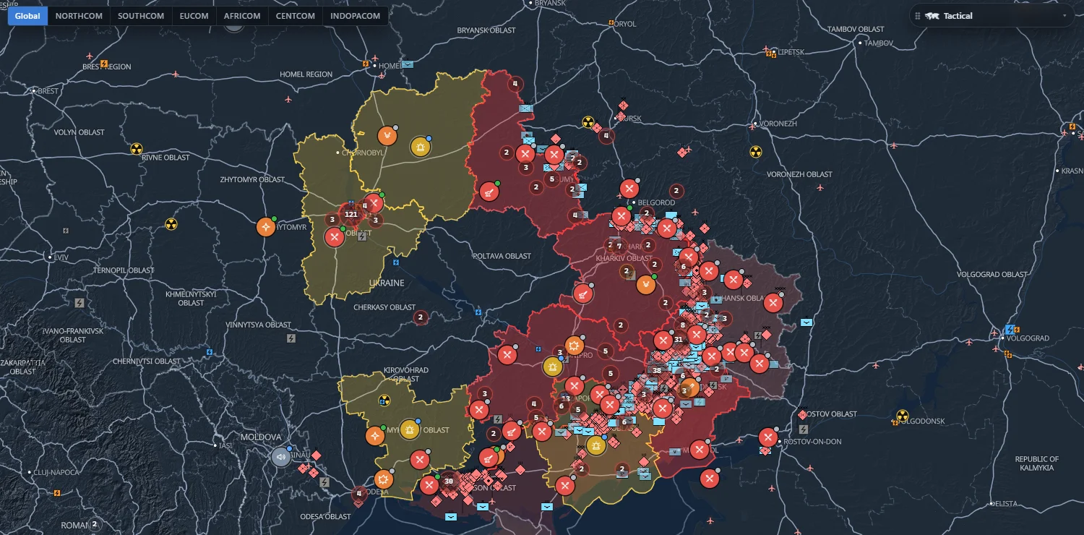The image size is (1084, 535).
Task: Click the gray speaker marker near Chisinau
Action: pos(281,457)
